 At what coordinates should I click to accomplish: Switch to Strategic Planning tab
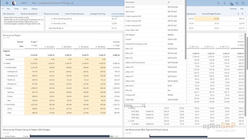coord(98,14)
